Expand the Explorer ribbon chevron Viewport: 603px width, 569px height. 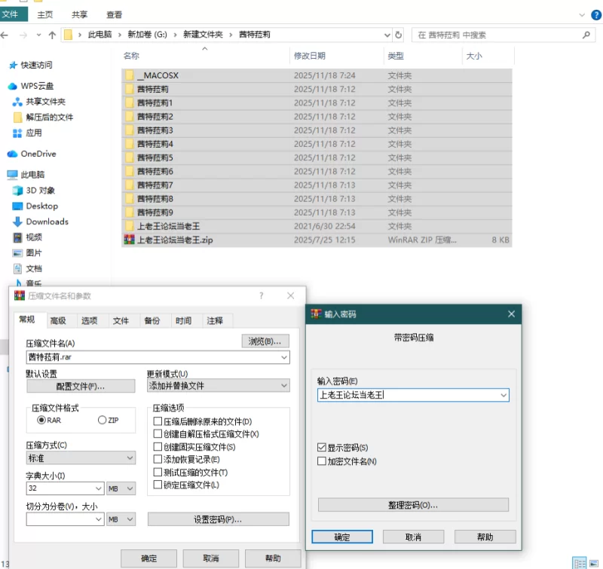click(582, 15)
